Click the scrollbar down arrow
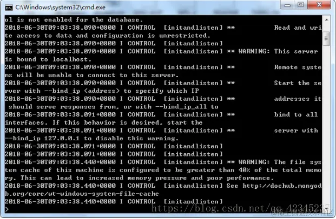 tap(326, 208)
